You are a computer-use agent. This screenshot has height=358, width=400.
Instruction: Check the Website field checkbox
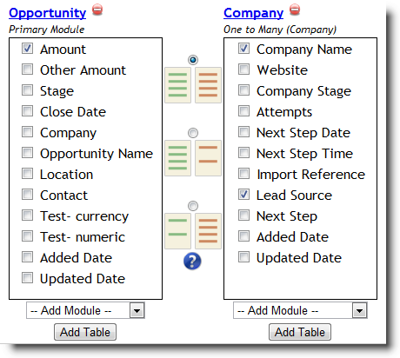pyautogui.click(x=243, y=70)
